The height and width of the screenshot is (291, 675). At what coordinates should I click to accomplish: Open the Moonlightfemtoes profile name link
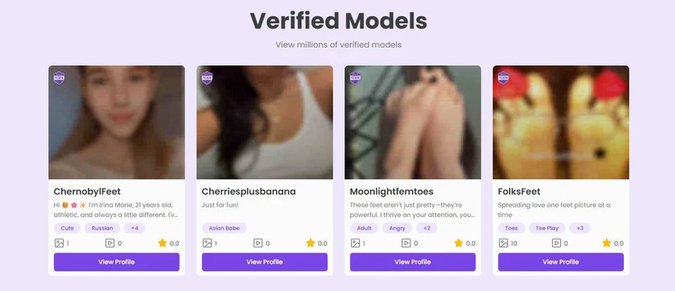tap(391, 192)
